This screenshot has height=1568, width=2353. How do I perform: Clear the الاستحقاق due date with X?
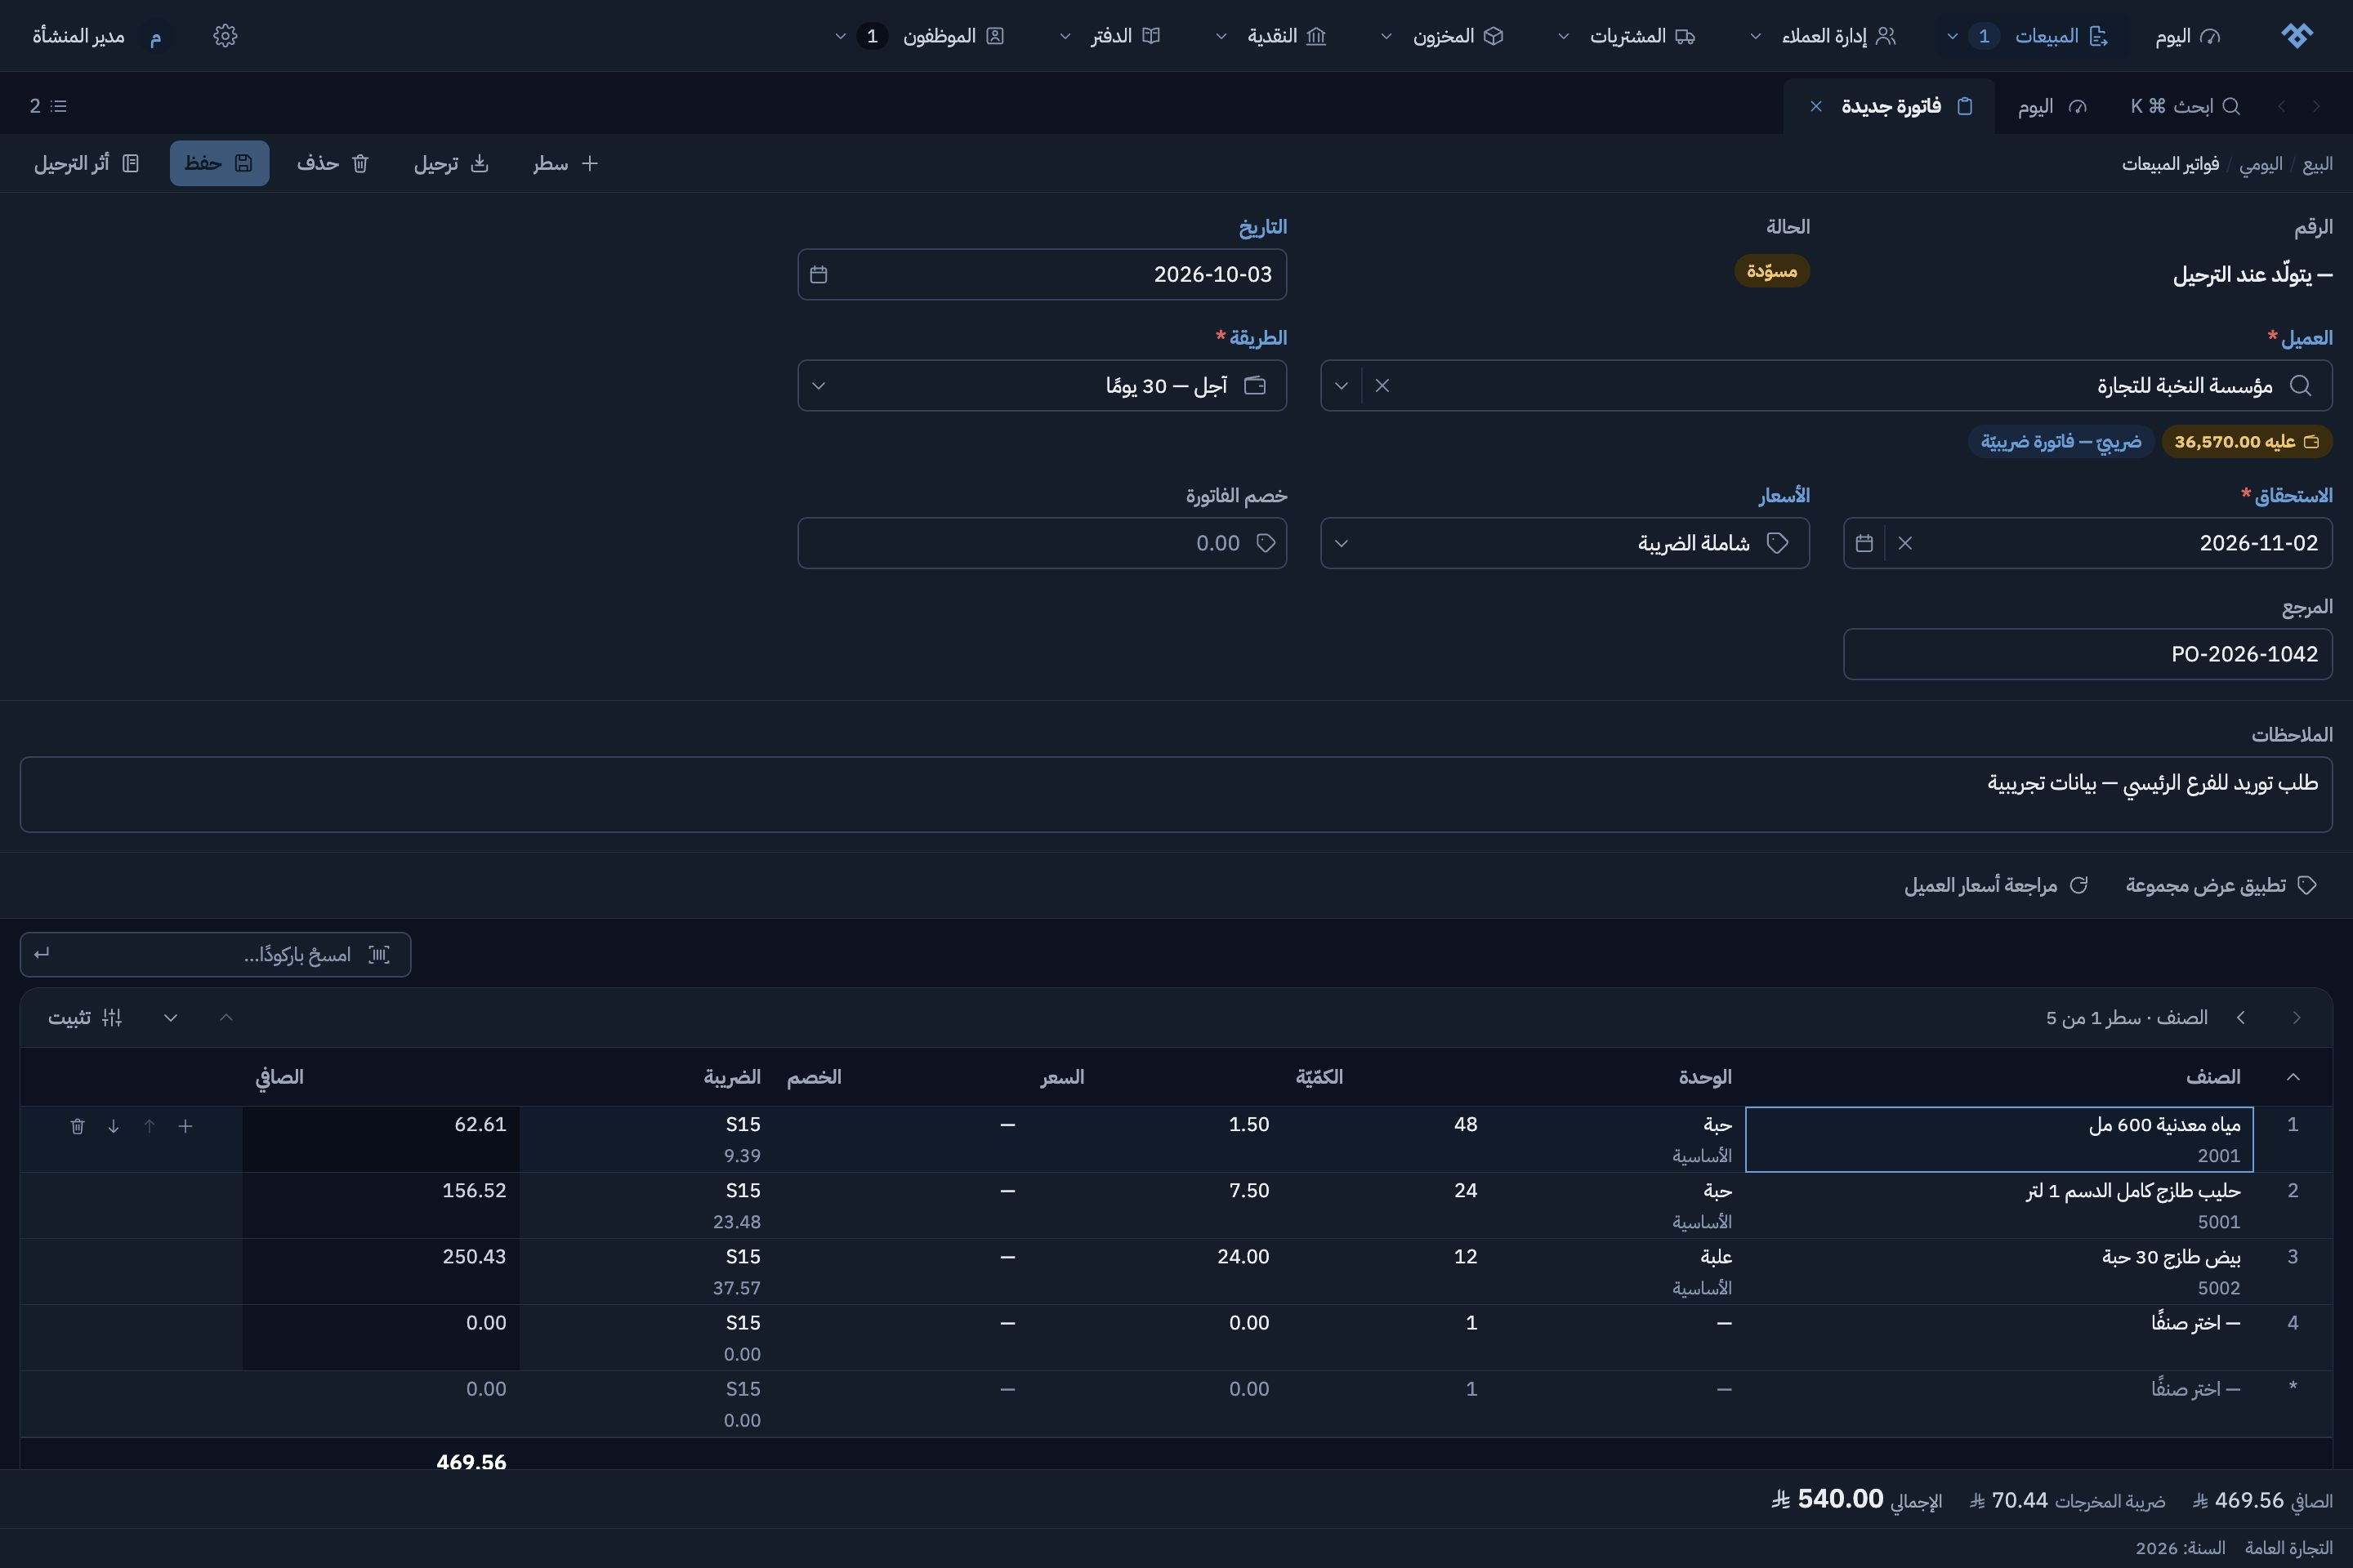coord(1904,543)
